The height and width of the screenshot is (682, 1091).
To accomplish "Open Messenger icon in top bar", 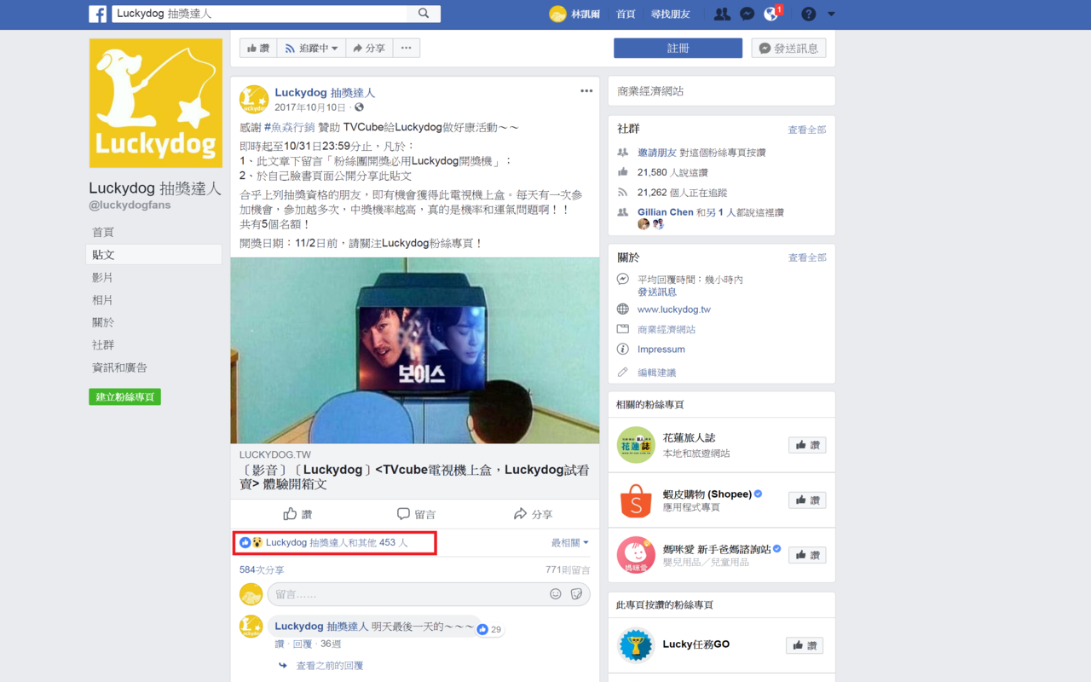I will [x=747, y=14].
